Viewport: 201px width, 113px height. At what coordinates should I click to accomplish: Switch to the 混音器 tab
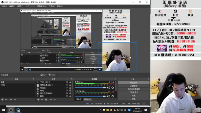(79, 99)
